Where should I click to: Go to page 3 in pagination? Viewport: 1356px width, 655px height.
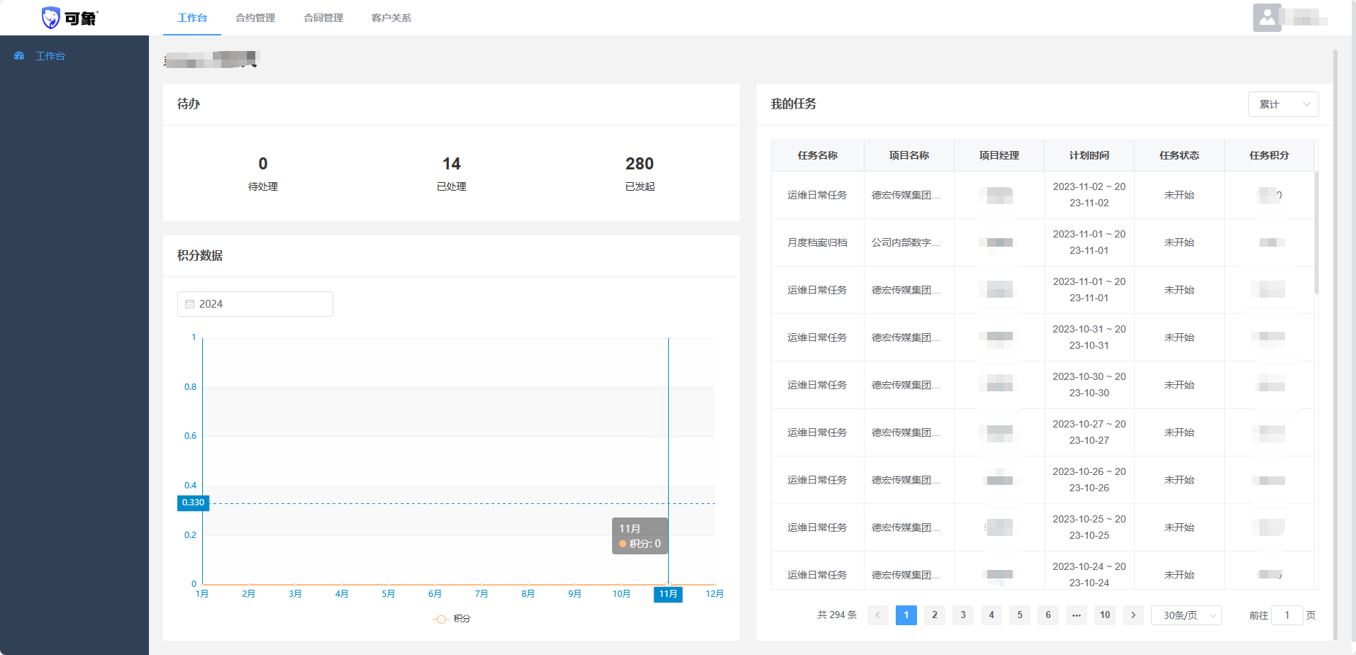(x=963, y=615)
